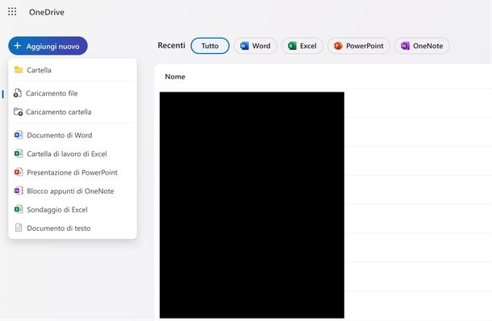The height and width of the screenshot is (321, 492).
Task: Select Caricamento cartella menu entry
Action: click(73, 112)
